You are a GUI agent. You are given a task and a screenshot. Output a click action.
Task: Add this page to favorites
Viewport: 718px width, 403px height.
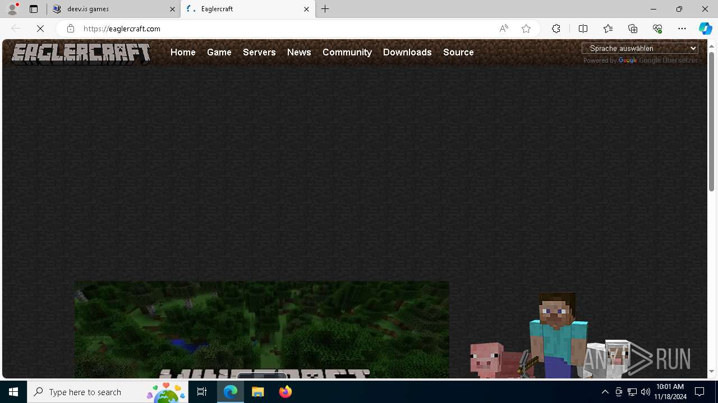[x=526, y=29]
